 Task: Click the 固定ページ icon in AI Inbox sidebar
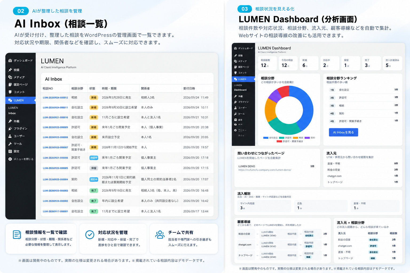point(10,85)
